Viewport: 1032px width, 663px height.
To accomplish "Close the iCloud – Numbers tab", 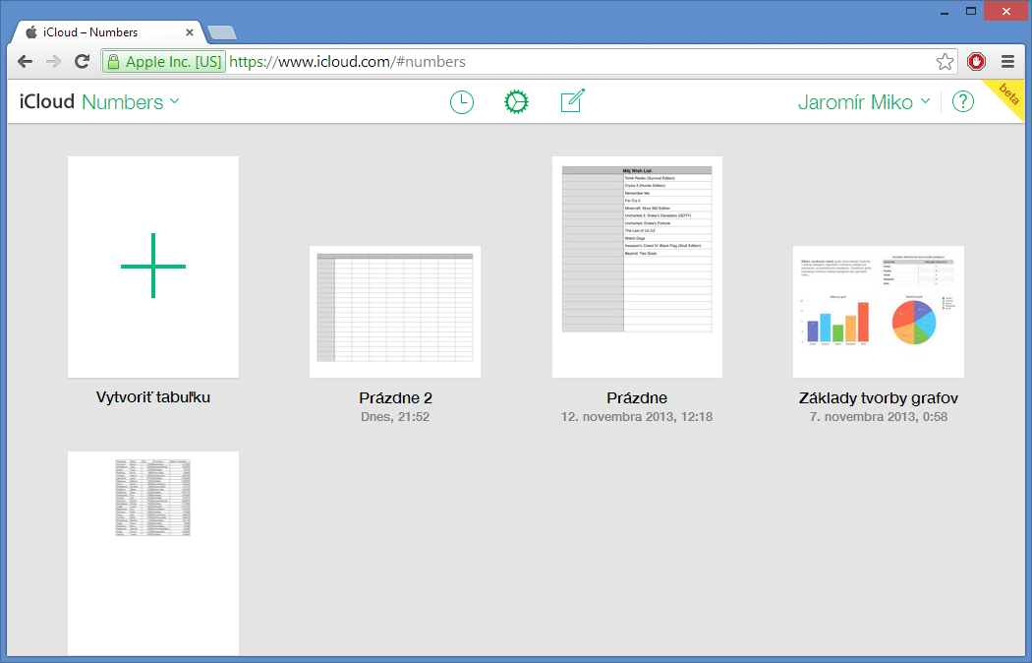I will pos(190,32).
